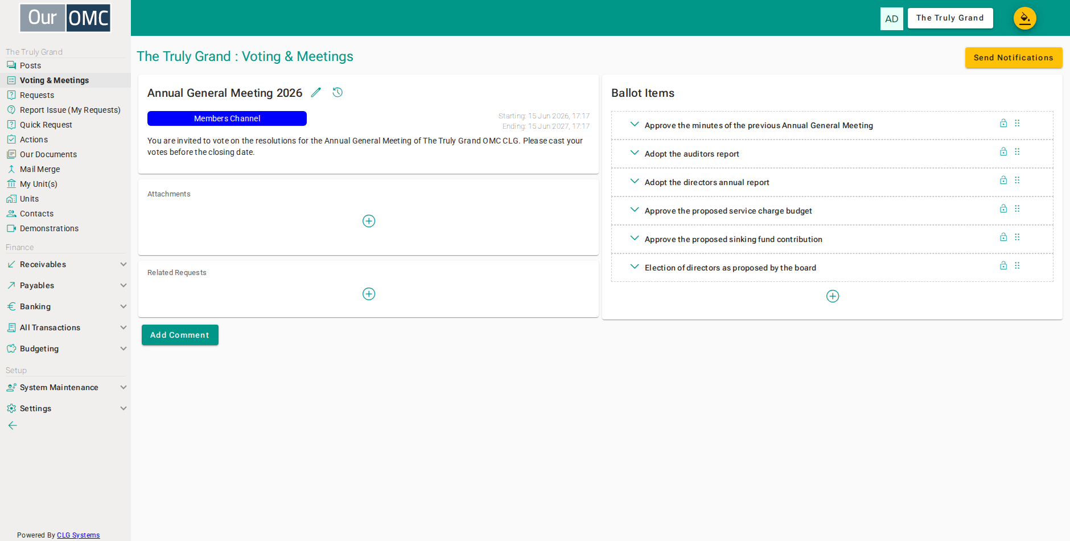Image resolution: width=1070 pixels, height=541 pixels.
Task: Open the CLG Systems link
Action: (78, 535)
